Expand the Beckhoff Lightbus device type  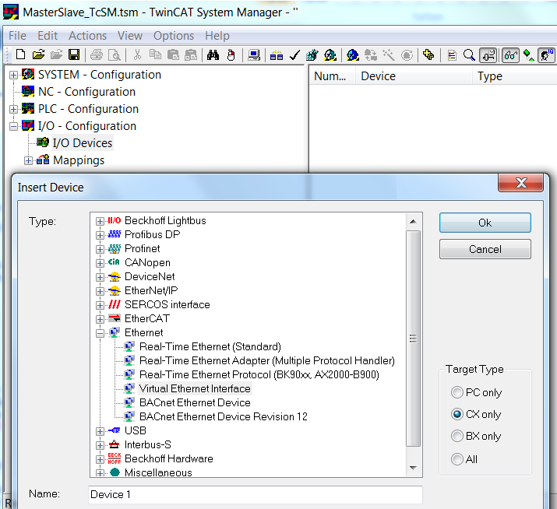point(100,221)
